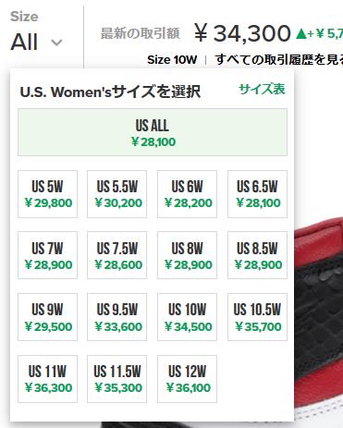Open the Size All dropdown chevron
The image size is (343, 428).
click(x=56, y=43)
